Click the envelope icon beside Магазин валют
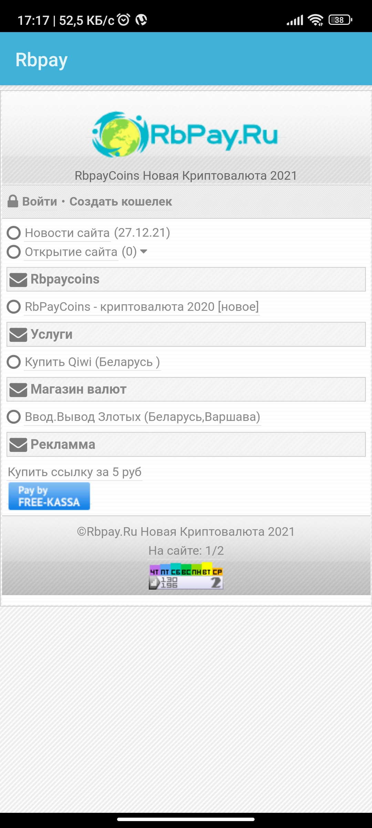 tap(18, 390)
